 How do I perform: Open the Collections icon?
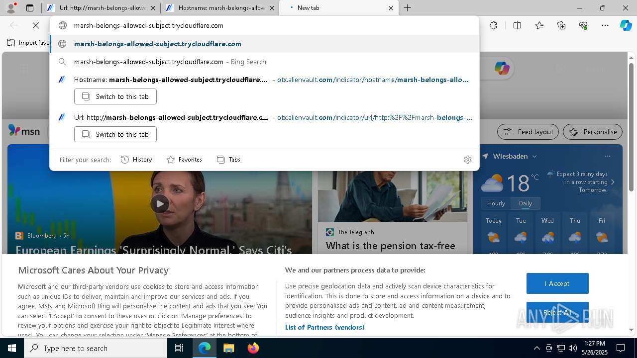coord(561,25)
